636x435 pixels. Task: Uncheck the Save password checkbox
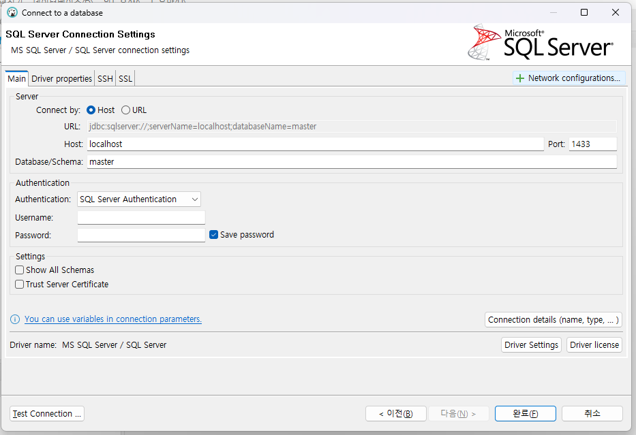(214, 234)
